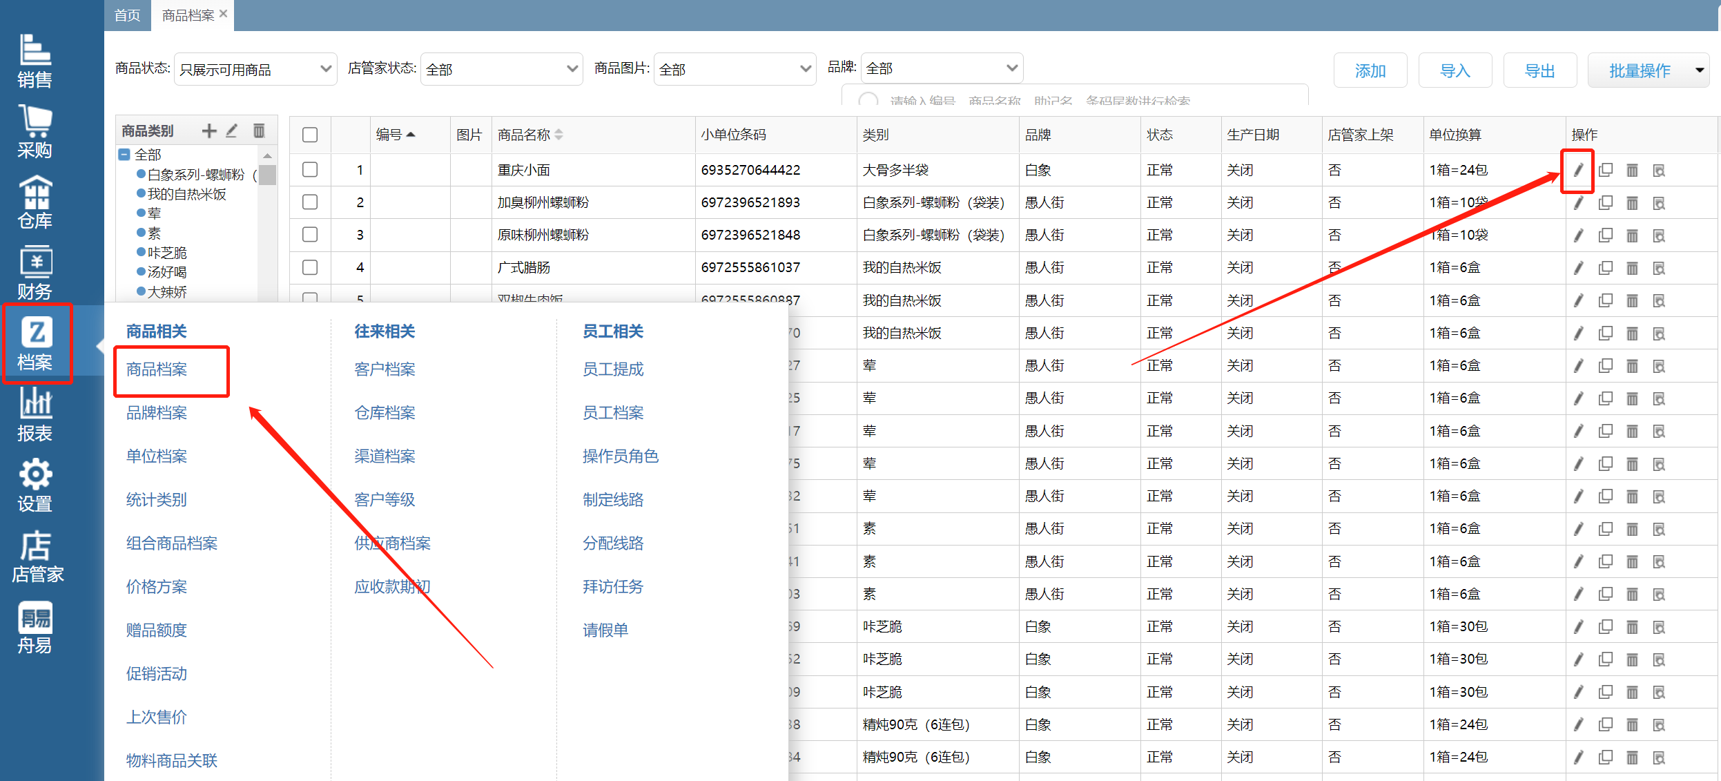The width and height of the screenshot is (1721, 781).
Task: Switch to the 首页 tab
Action: (x=127, y=15)
